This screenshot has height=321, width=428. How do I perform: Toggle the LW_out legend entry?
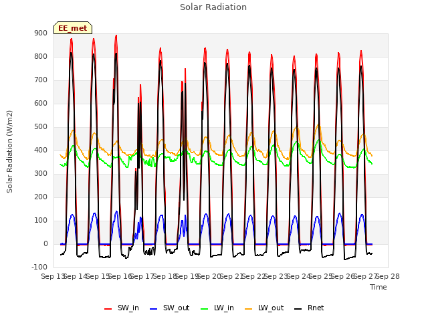[x=264, y=308]
